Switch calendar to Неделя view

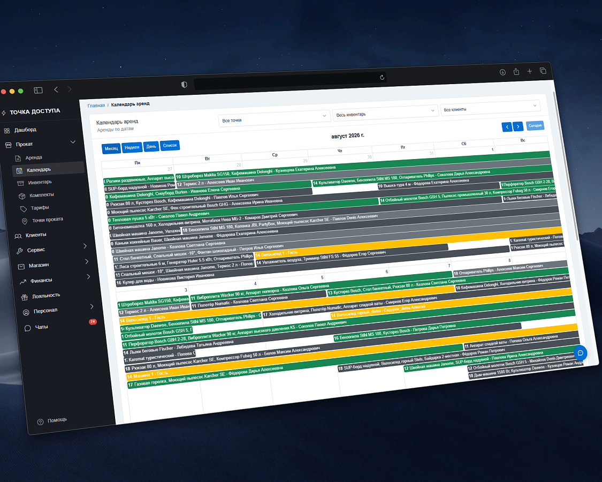[x=132, y=147]
